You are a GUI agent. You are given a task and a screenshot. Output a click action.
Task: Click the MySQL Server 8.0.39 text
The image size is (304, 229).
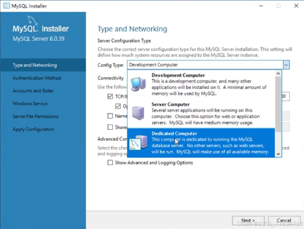[39, 39]
